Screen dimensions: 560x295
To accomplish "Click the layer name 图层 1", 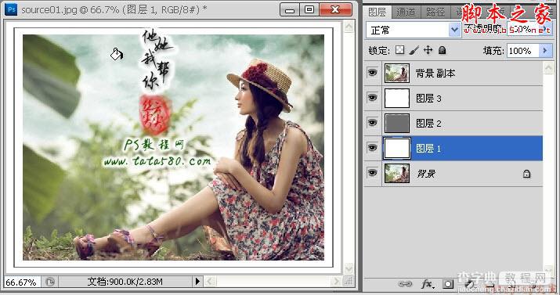I will click(x=428, y=149).
